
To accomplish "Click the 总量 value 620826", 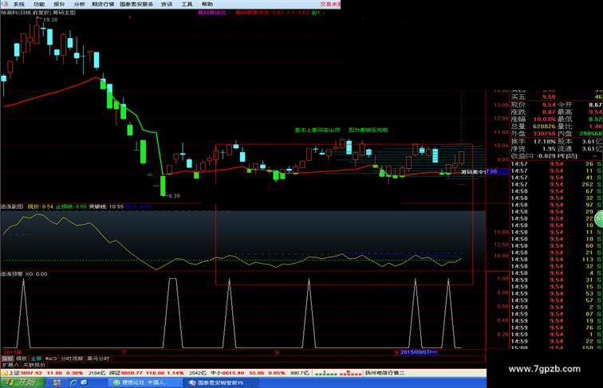I will pyautogui.click(x=544, y=127).
